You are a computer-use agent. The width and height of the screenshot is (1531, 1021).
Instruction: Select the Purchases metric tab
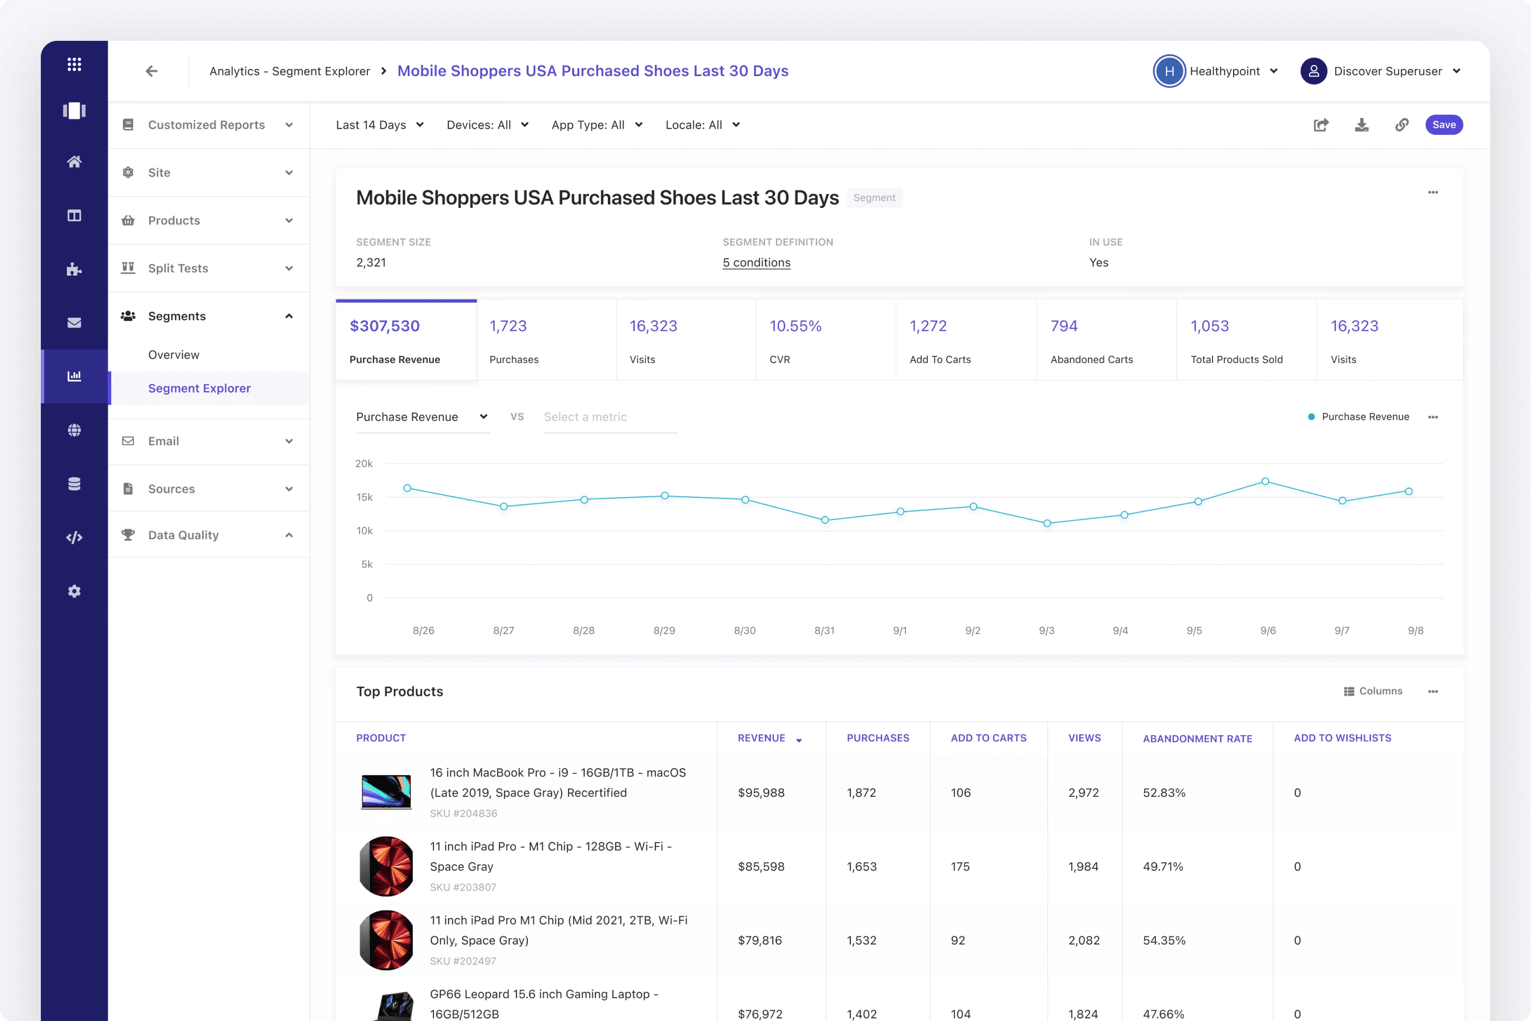(546, 340)
